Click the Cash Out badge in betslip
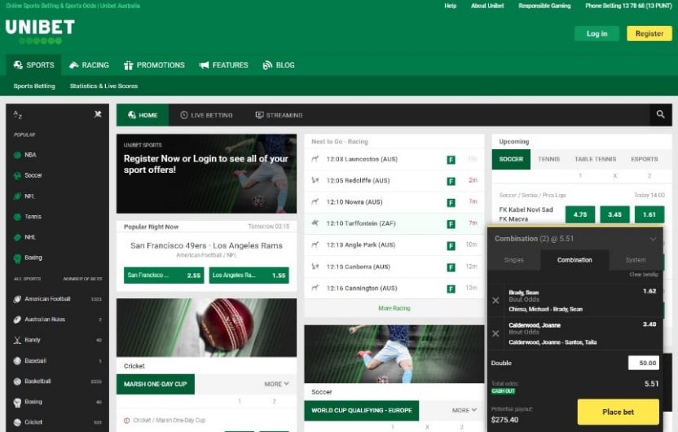Screen dimensions: 678x432 point(504,391)
